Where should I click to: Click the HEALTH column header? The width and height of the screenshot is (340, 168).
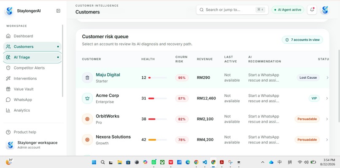(x=148, y=59)
